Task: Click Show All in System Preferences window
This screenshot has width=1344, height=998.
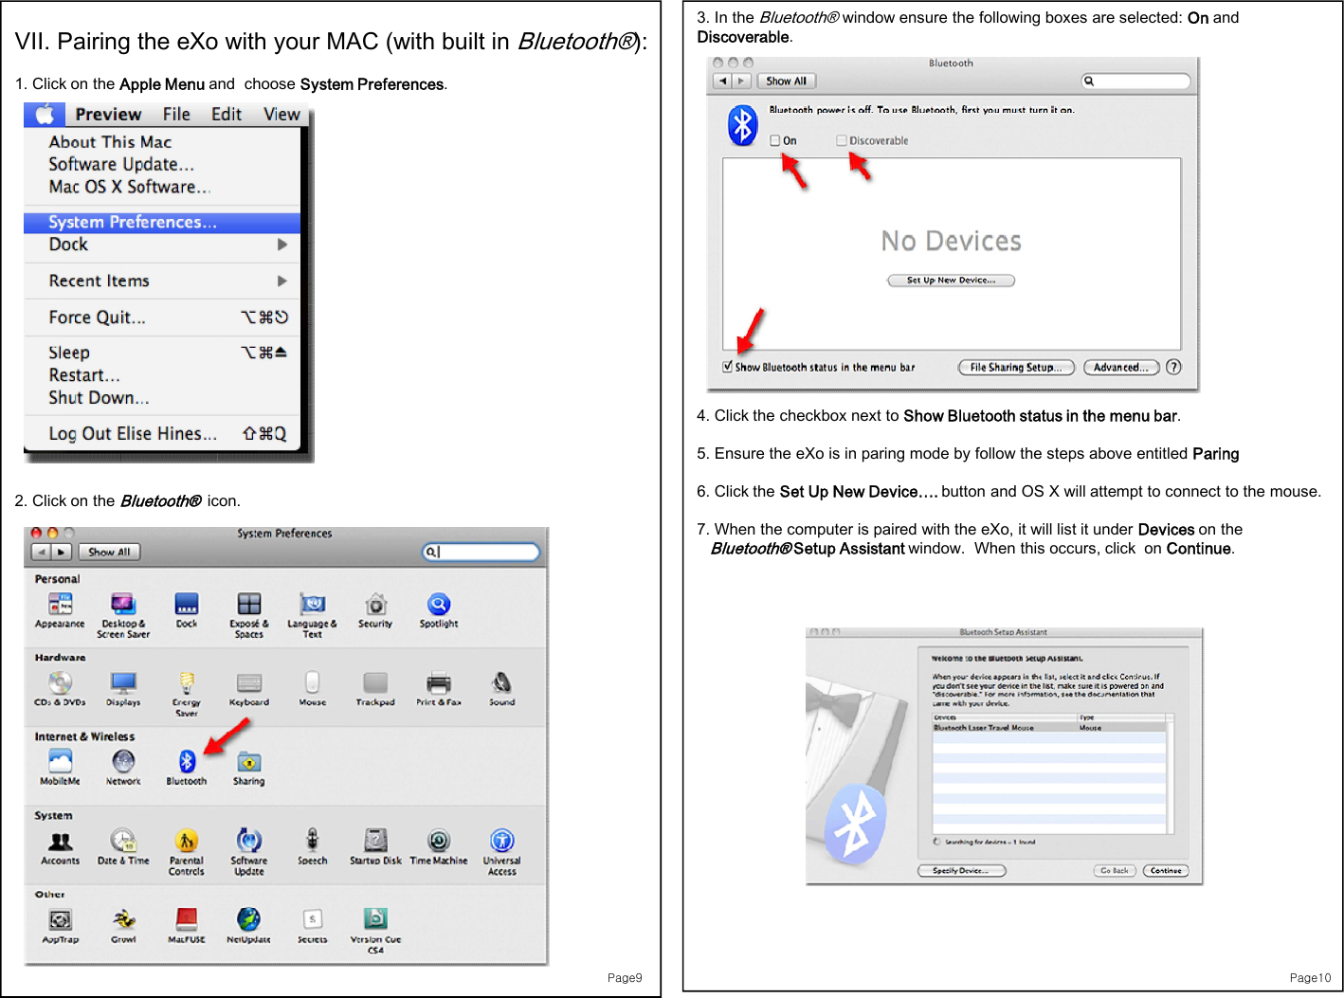Action: tap(110, 552)
